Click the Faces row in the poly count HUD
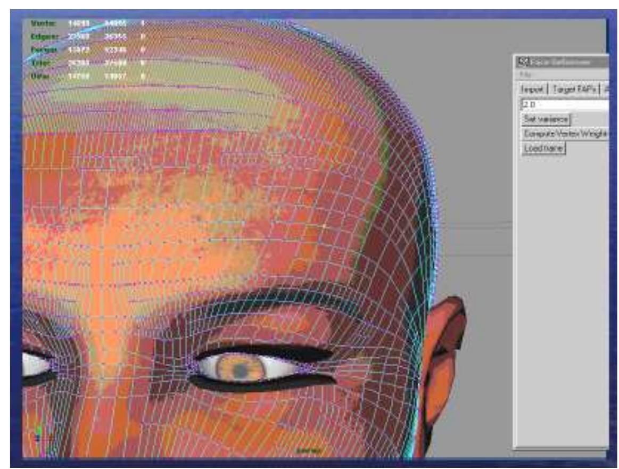 tap(88, 50)
